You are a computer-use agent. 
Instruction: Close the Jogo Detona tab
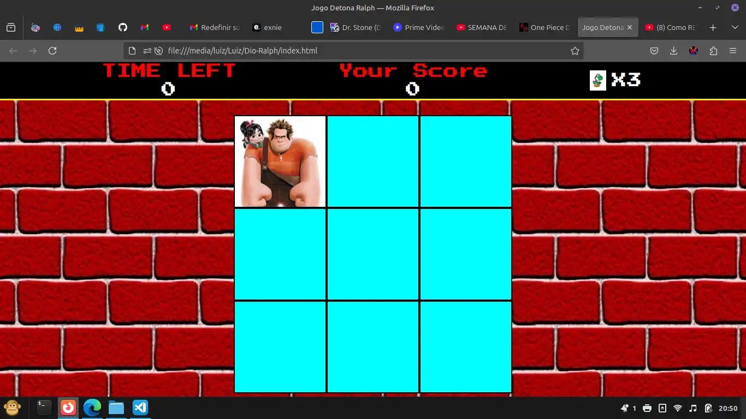click(x=630, y=27)
